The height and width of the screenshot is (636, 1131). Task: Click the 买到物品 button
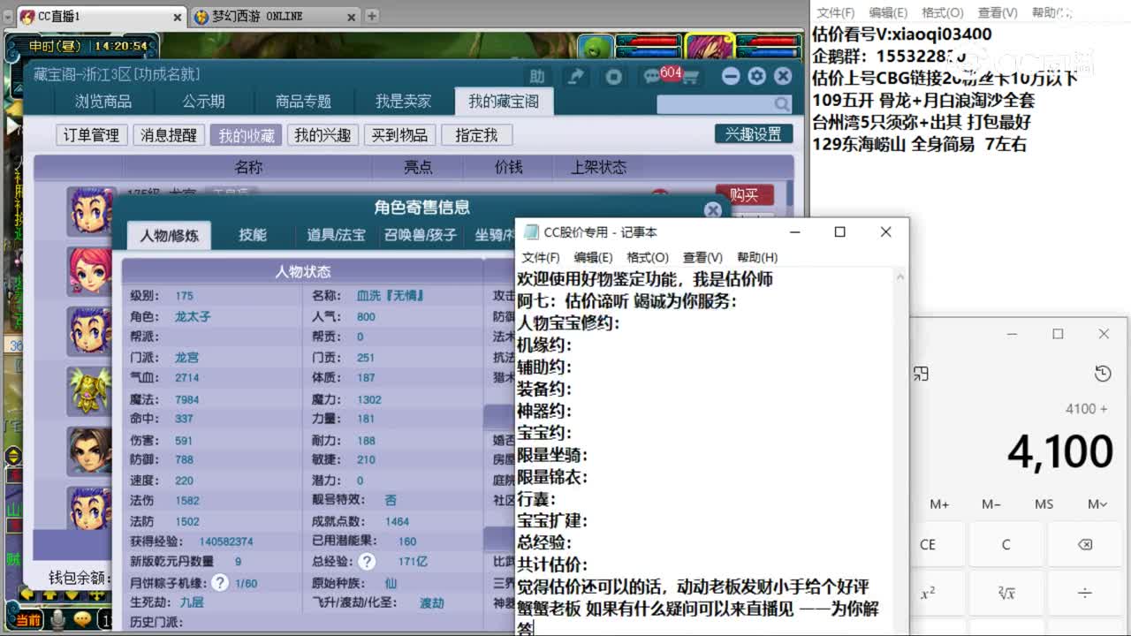pos(399,135)
